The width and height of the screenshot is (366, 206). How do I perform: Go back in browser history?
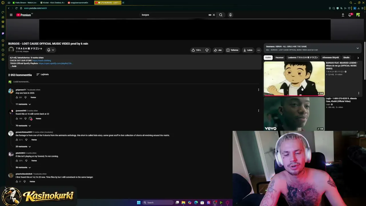click(x=9, y=8)
